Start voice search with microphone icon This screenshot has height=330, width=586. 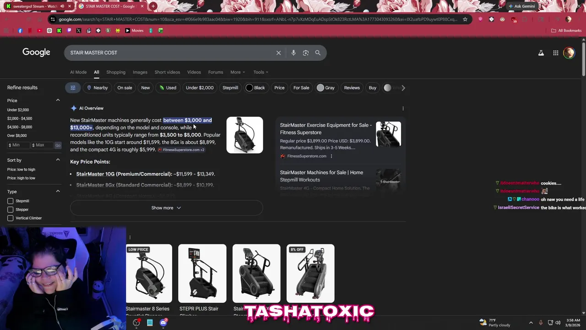click(293, 53)
